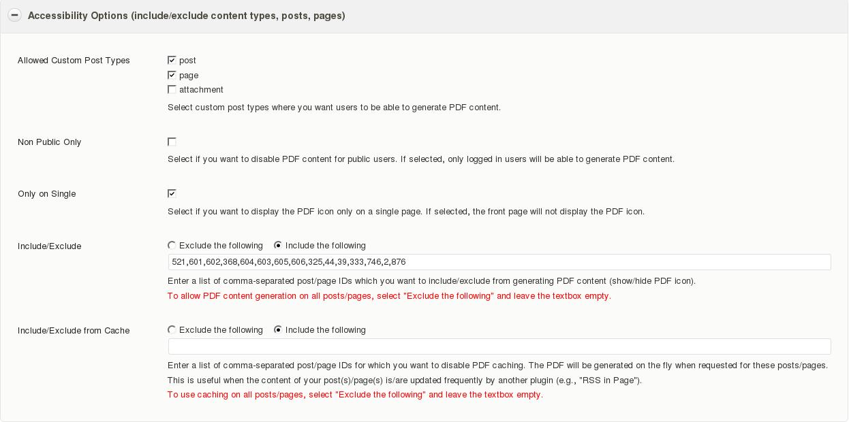Image resolution: width=849 pixels, height=422 pixels.
Task: Click the Accessibility Options header title
Action: (187, 16)
